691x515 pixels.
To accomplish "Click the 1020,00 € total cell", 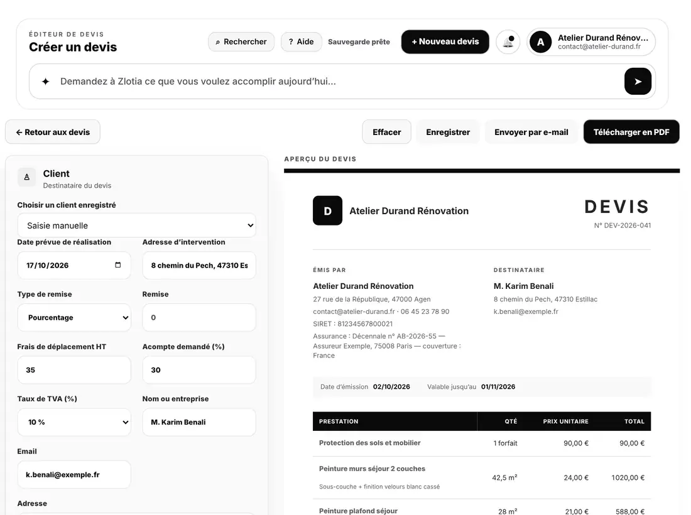I will point(628,477).
